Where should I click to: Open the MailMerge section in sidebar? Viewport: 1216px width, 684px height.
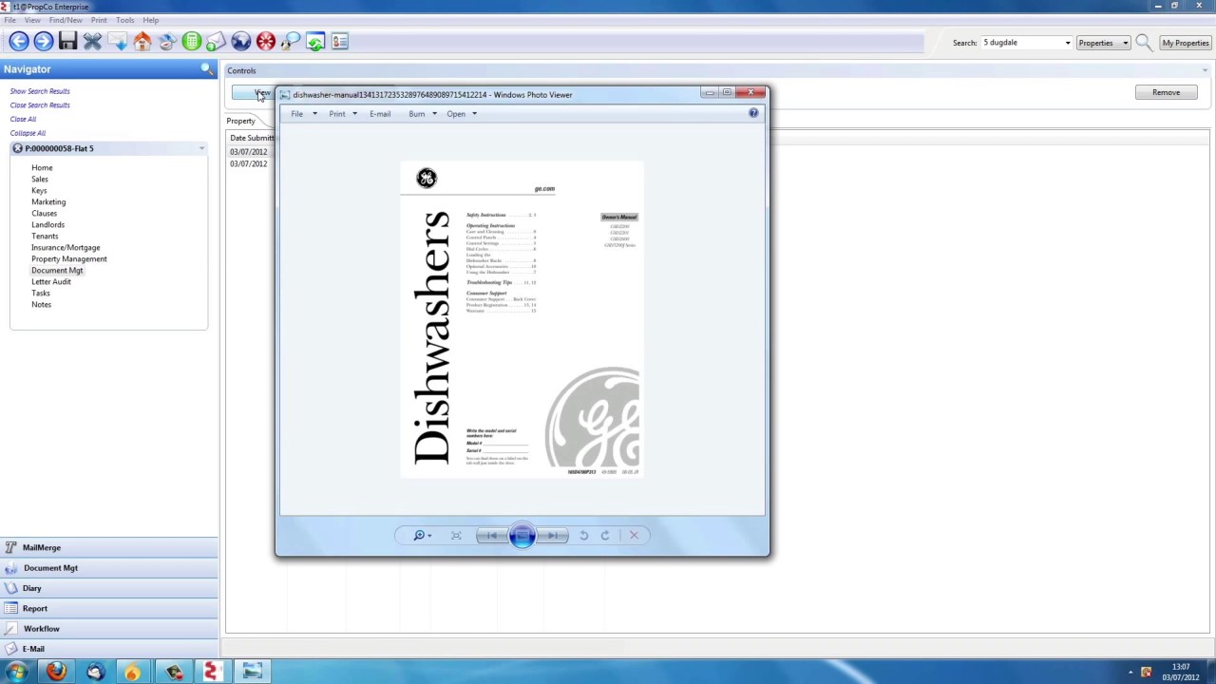[109, 548]
